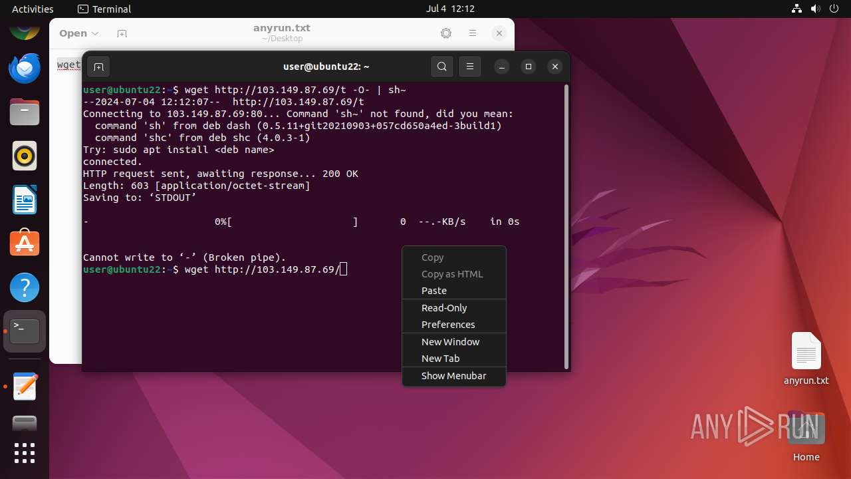Show Applications grid in the dock
Image resolution: width=851 pixels, height=479 pixels.
pos(25,453)
